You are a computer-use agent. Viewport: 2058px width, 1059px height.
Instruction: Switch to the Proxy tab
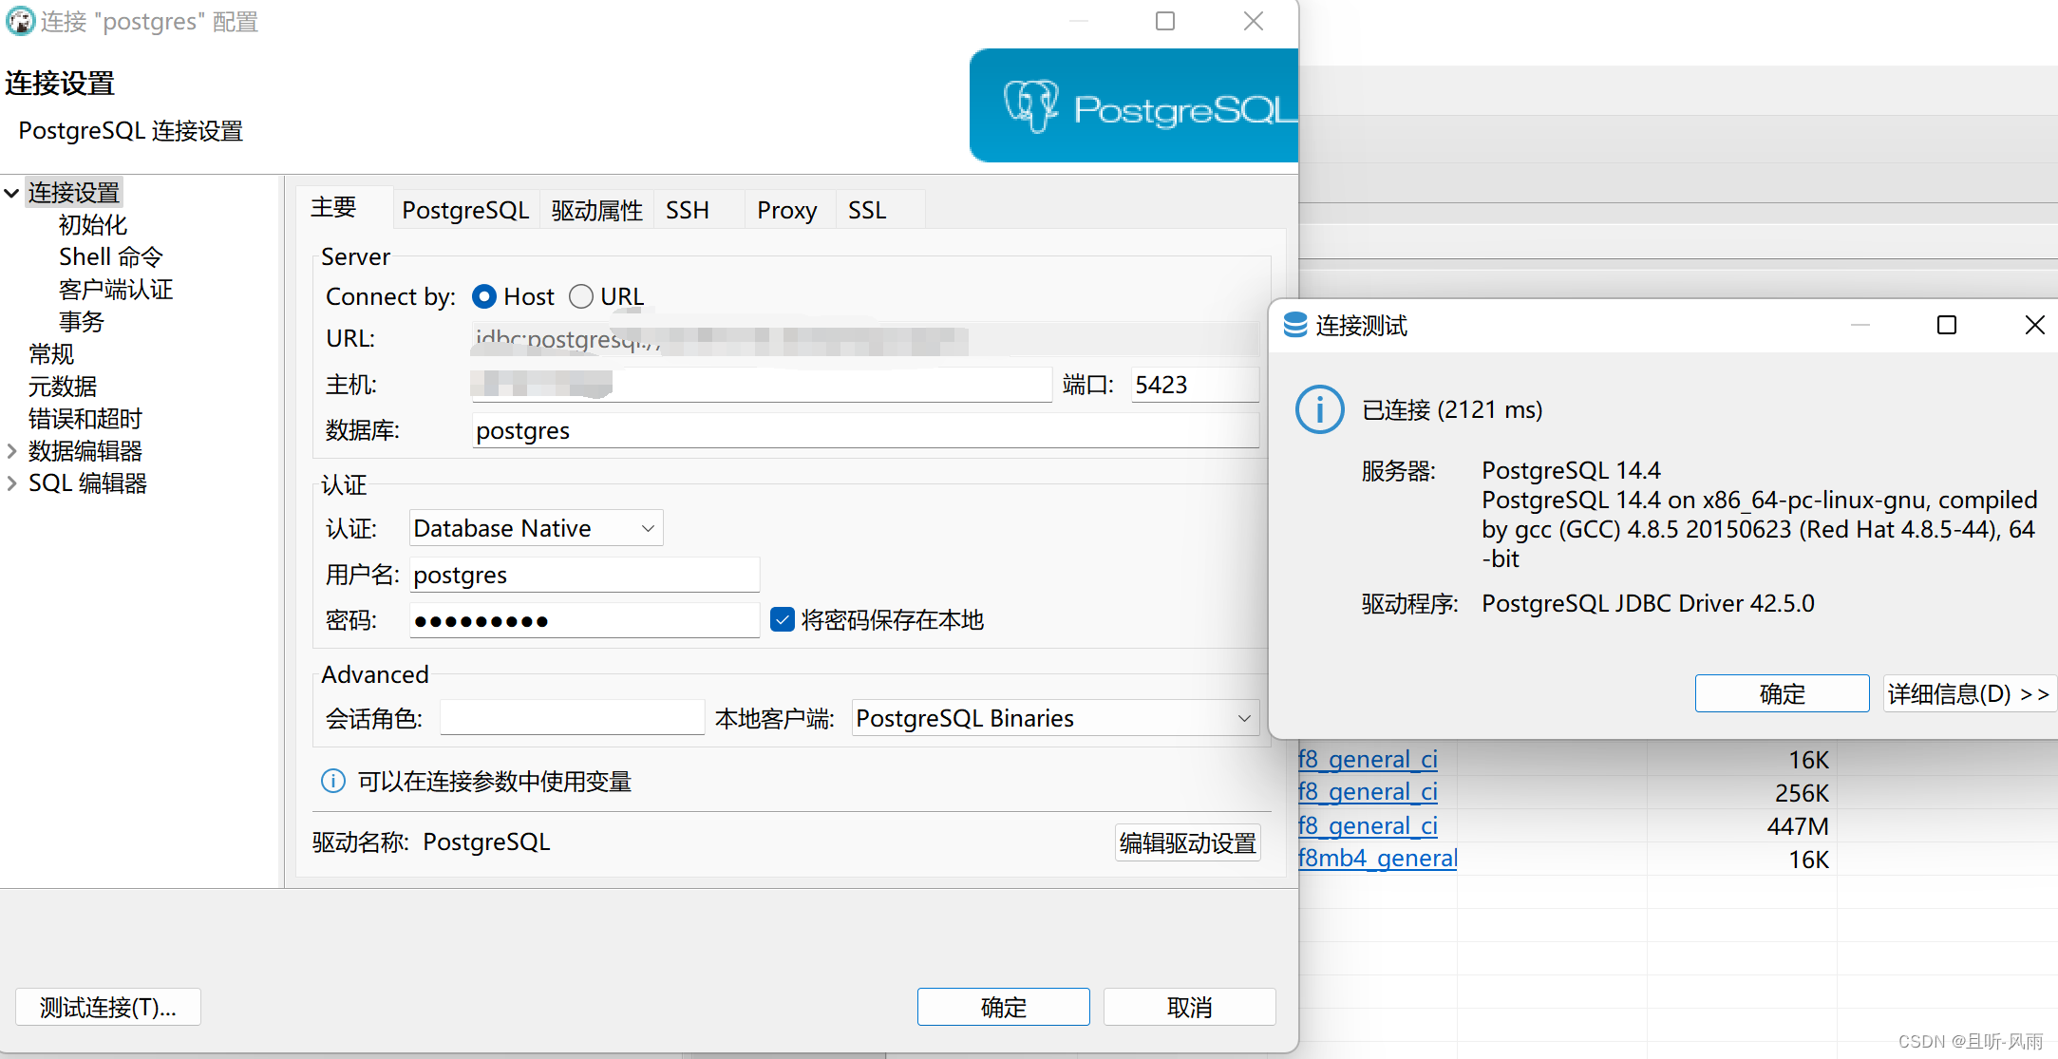click(x=786, y=209)
